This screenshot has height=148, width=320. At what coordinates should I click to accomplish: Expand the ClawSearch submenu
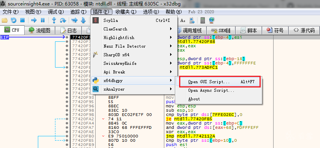pyautogui.click(x=134, y=29)
